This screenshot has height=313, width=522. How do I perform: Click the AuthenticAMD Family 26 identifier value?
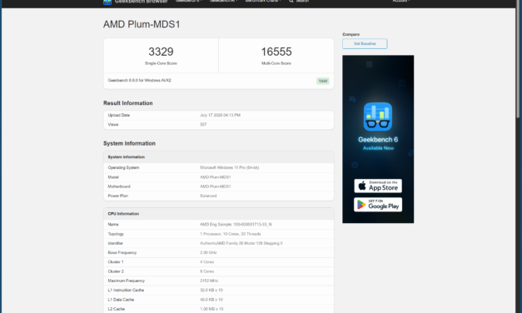pos(241,243)
